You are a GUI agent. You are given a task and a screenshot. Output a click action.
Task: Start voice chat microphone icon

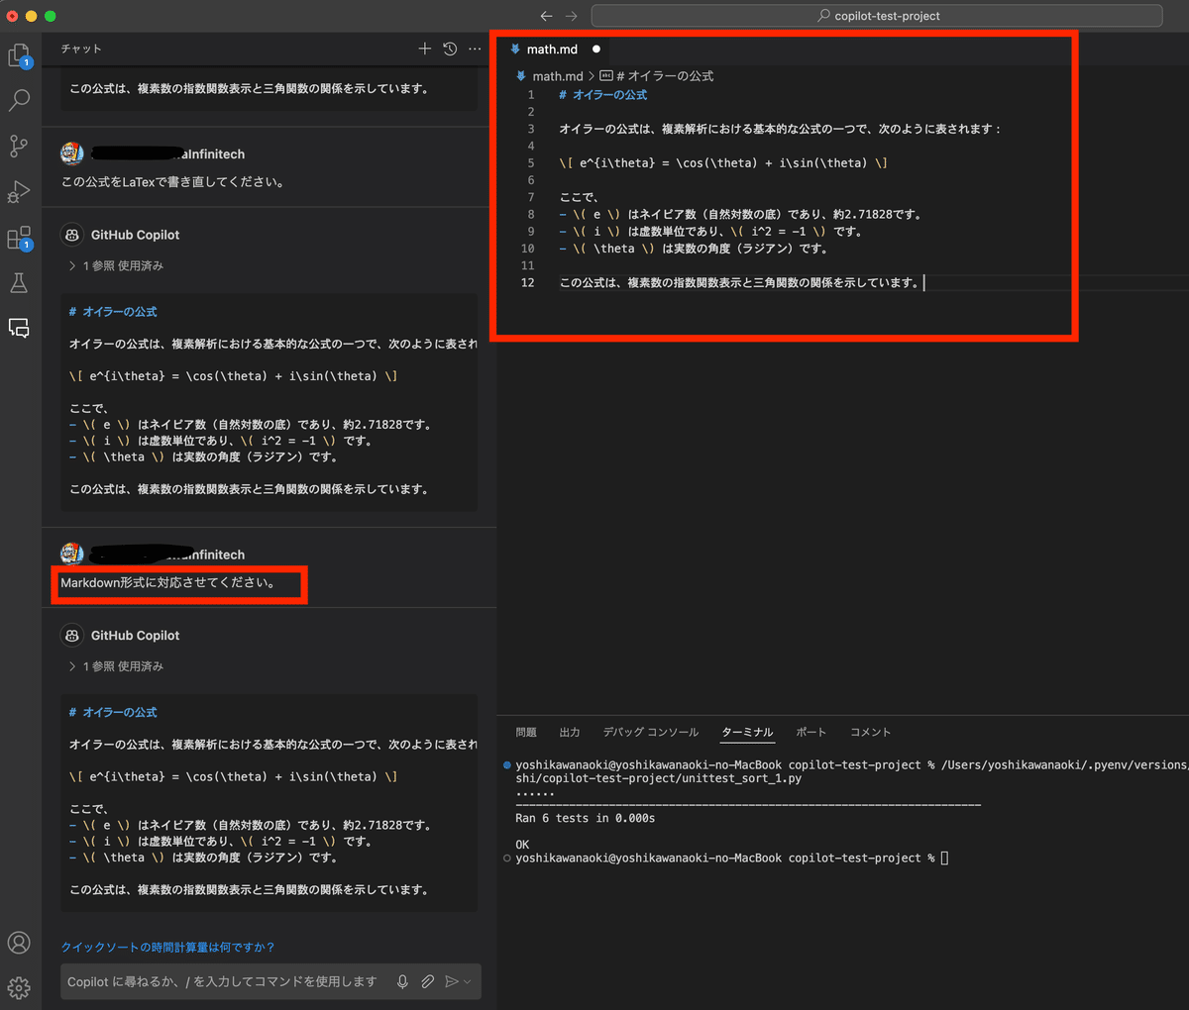point(402,981)
